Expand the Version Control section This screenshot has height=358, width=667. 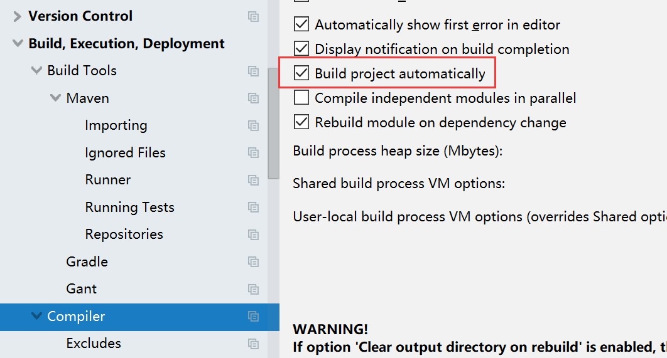pyautogui.click(x=17, y=16)
